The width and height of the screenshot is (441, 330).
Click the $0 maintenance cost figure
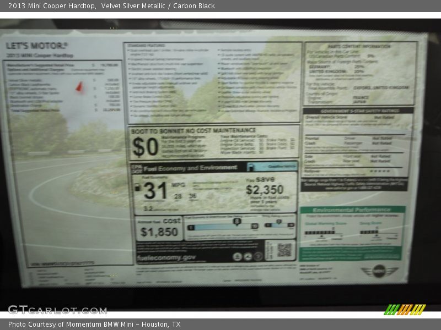point(144,146)
